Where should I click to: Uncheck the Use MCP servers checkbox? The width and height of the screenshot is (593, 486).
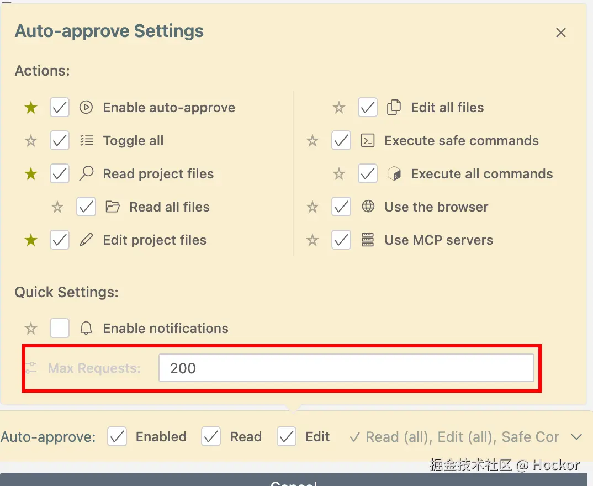[341, 240]
